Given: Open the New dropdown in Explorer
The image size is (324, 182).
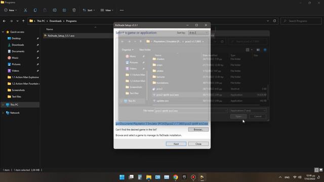Looking at the screenshot, I should click(x=10, y=10).
